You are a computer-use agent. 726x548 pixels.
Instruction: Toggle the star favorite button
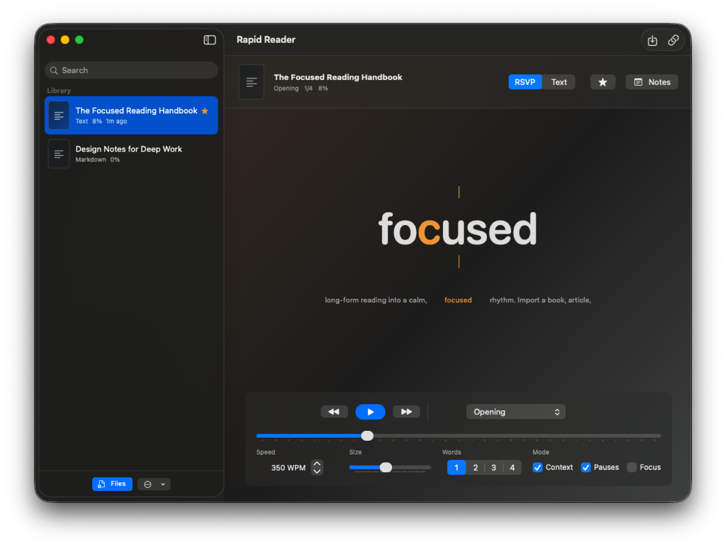coord(603,82)
